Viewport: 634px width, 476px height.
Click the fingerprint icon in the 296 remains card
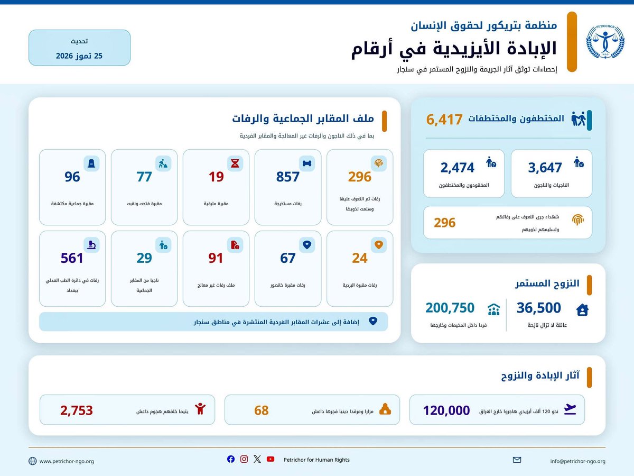[x=379, y=163]
